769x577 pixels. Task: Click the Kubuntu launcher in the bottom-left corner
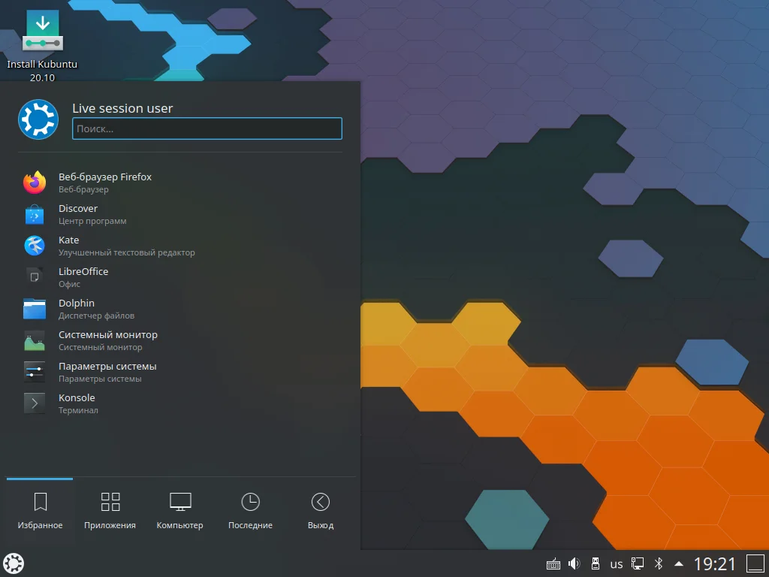point(14,563)
